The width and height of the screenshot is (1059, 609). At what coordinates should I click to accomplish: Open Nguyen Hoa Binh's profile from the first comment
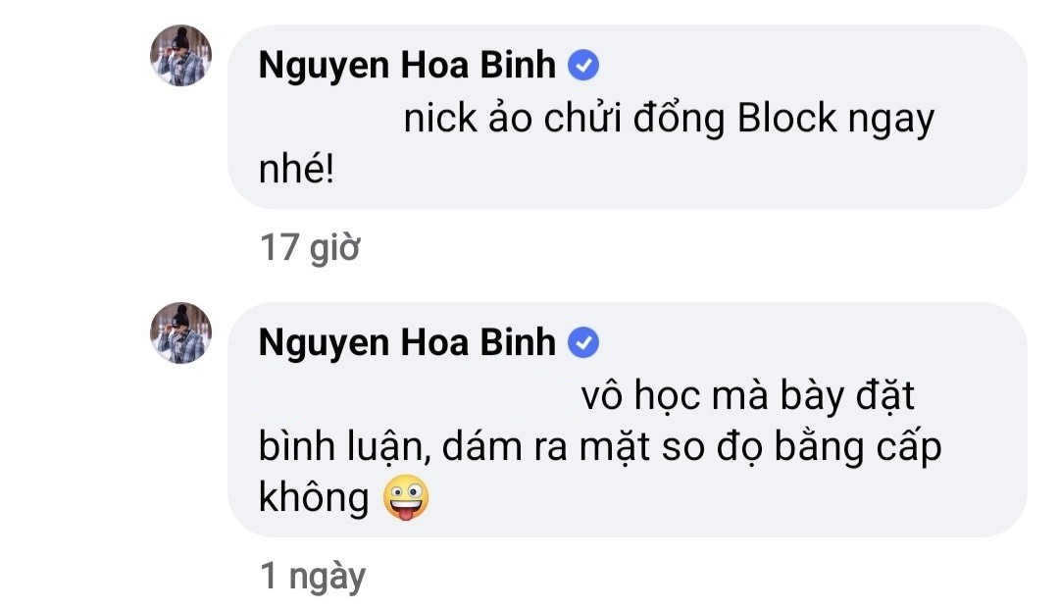pos(407,66)
